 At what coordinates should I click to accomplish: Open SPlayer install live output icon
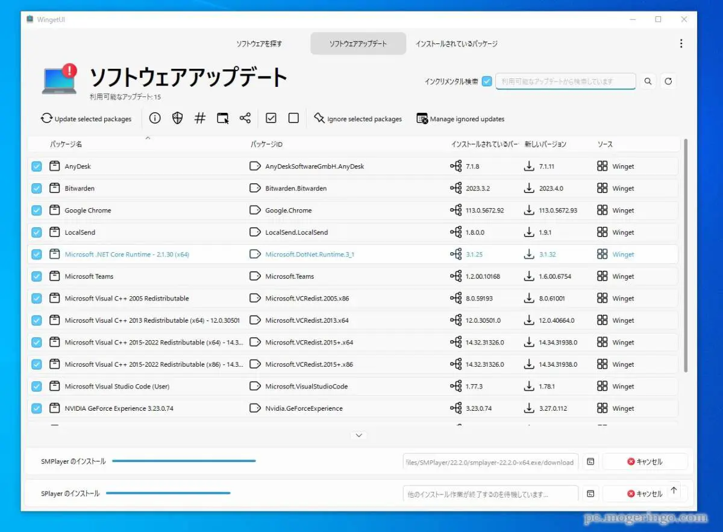pyautogui.click(x=591, y=494)
